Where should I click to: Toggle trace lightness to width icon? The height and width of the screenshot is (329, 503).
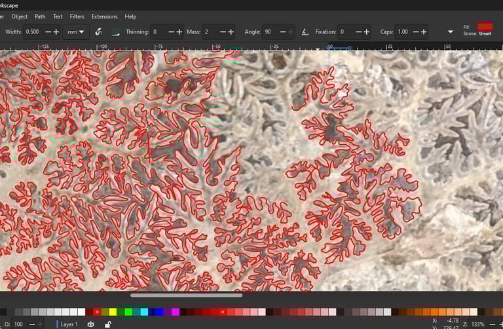pyautogui.click(x=115, y=31)
